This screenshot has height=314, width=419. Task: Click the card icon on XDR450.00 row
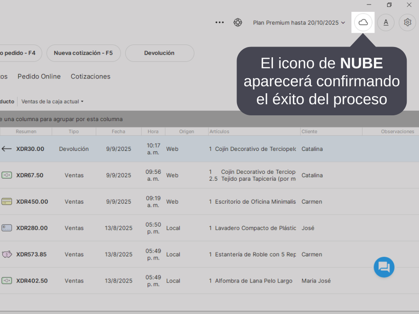(x=7, y=202)
